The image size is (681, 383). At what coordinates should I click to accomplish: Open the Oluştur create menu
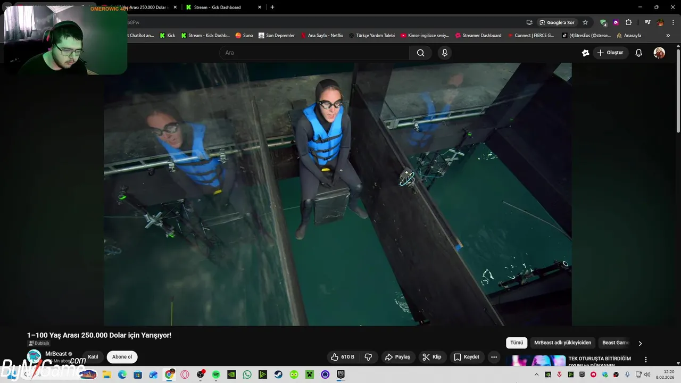pos(610,53)
